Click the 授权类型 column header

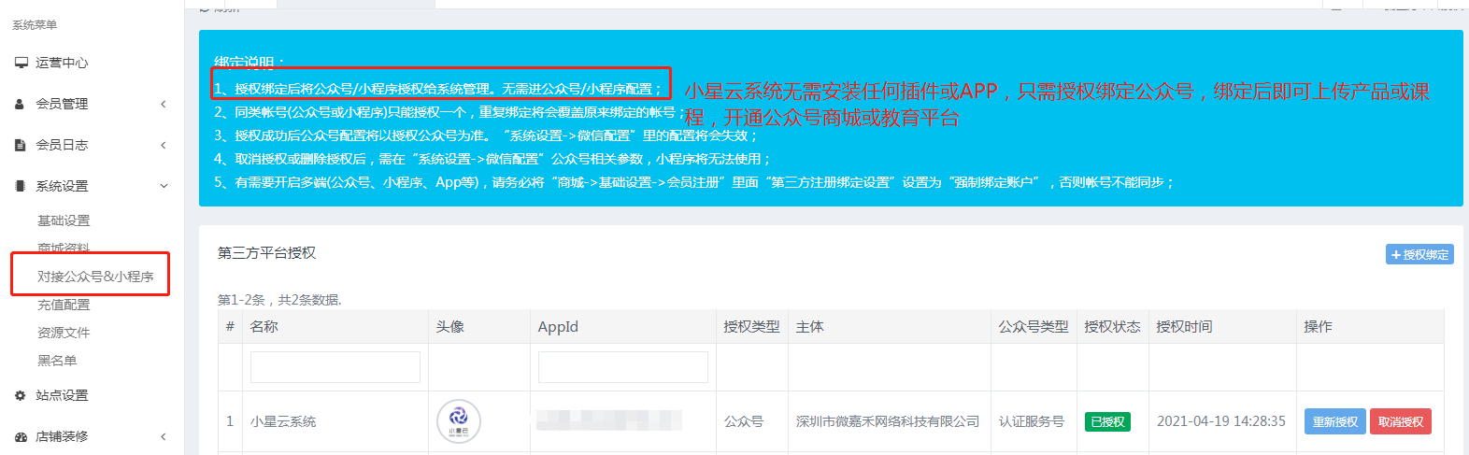point(751,327)
